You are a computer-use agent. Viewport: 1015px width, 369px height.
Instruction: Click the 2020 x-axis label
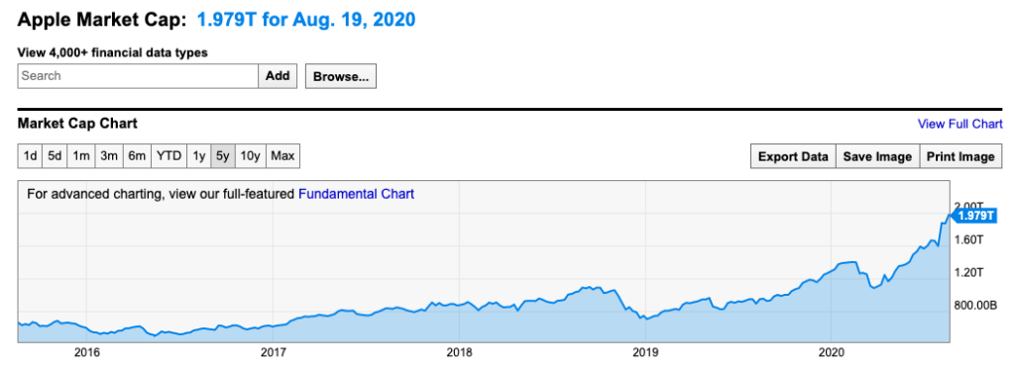831,353
